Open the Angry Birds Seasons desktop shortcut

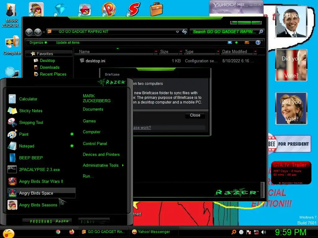click(x=36, y=9)
